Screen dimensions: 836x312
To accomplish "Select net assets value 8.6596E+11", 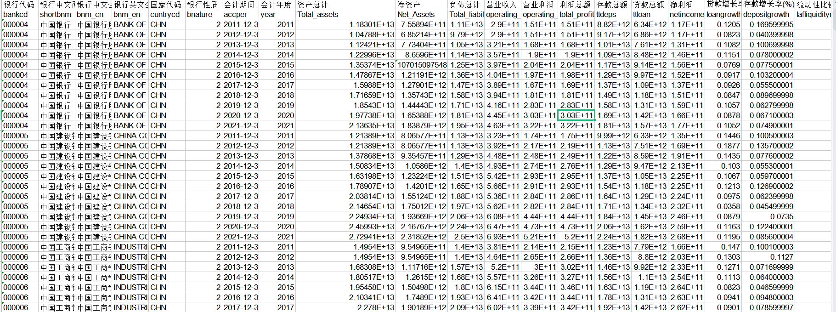I will (x=422, y=55).
